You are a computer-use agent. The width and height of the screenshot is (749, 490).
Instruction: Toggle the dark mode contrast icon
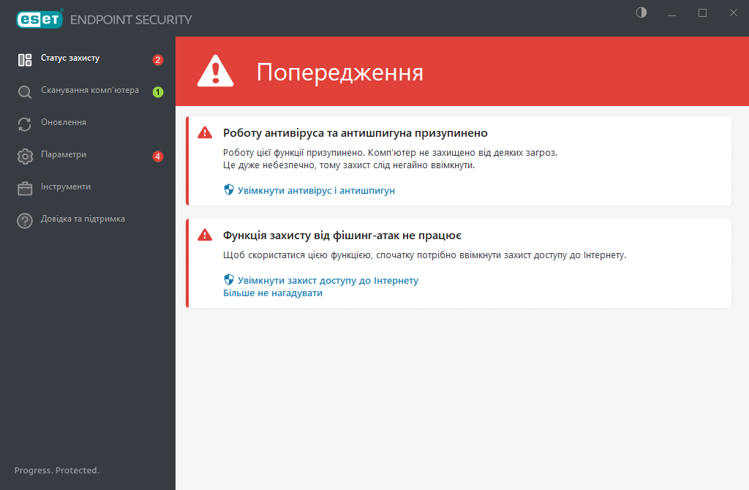641,12
